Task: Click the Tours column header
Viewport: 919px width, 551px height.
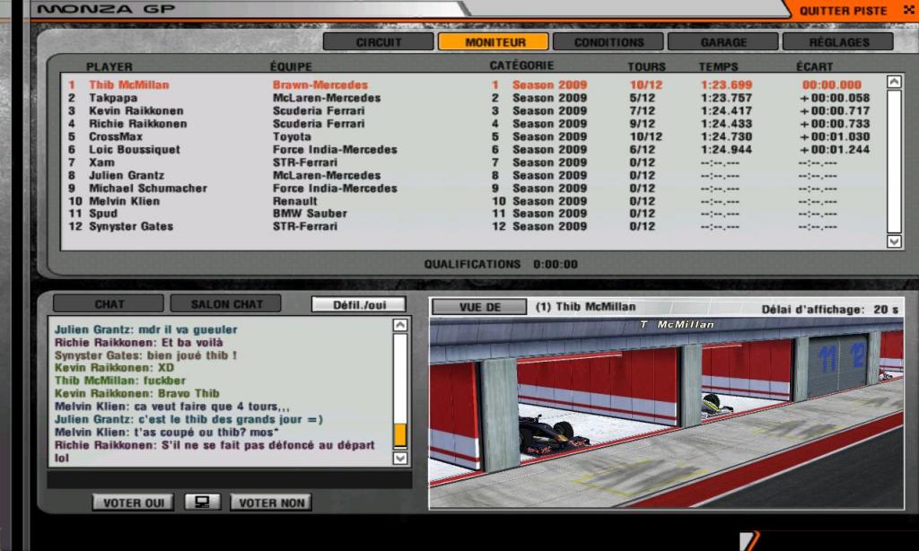Action: click(x=646, y=66)
